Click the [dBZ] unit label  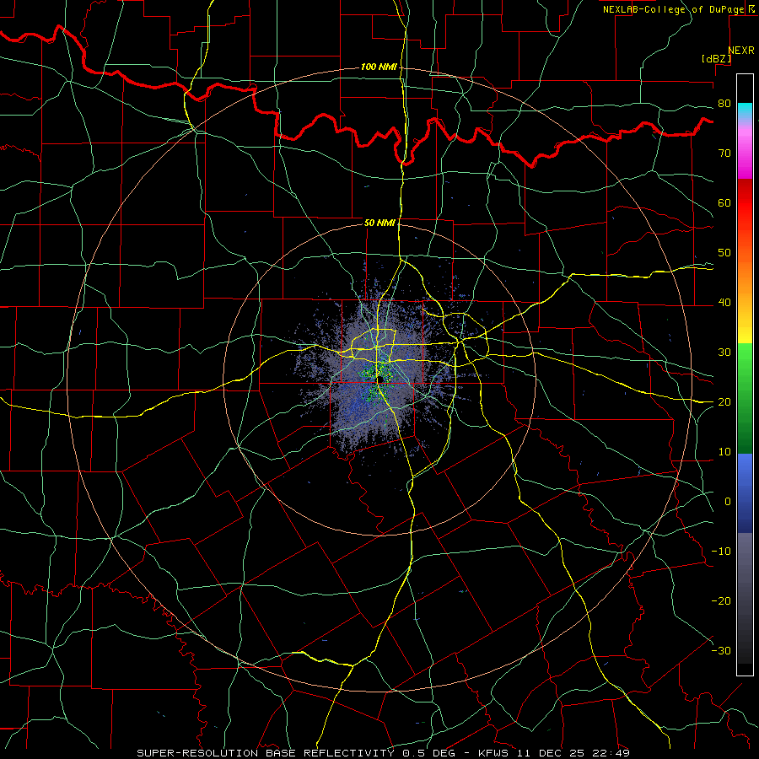tap(716, 59)
